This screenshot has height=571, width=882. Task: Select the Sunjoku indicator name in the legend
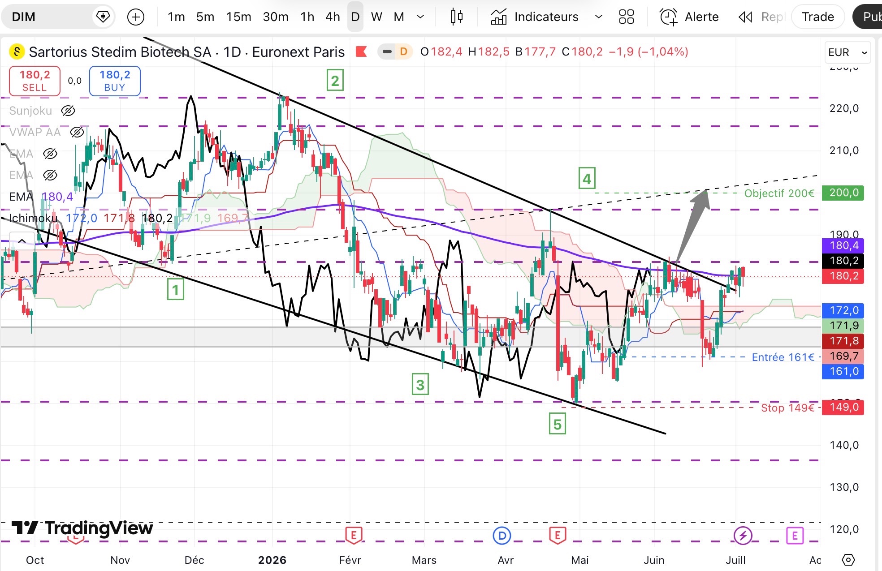pyautogui.click(x=30, y=111)
